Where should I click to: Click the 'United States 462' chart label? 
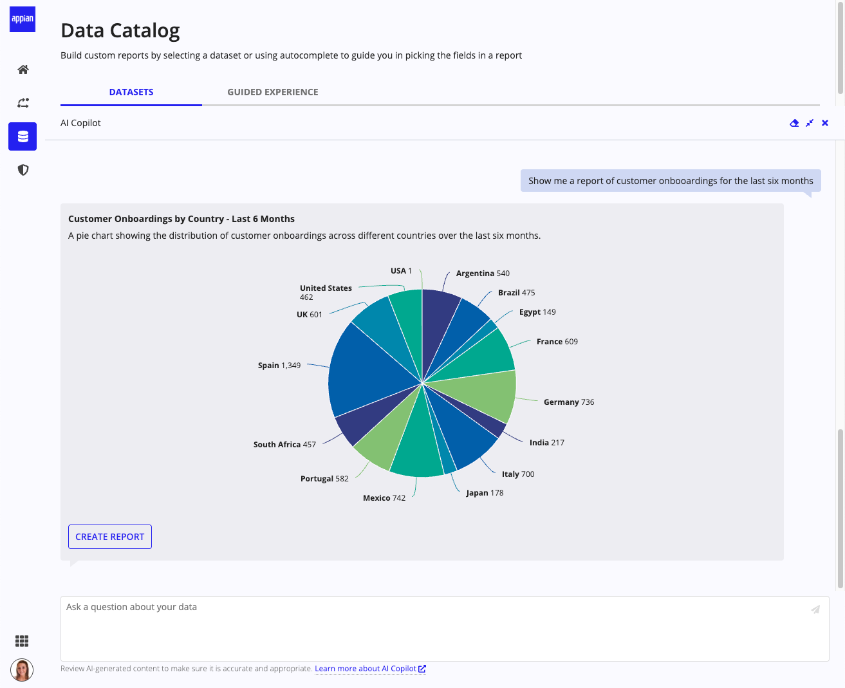[326, 293]
